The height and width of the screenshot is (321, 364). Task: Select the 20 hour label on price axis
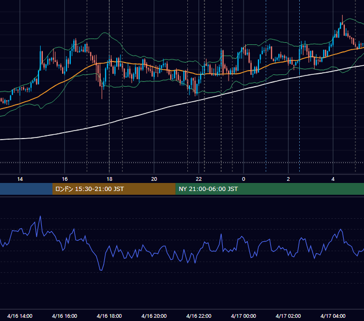[154, 179]
